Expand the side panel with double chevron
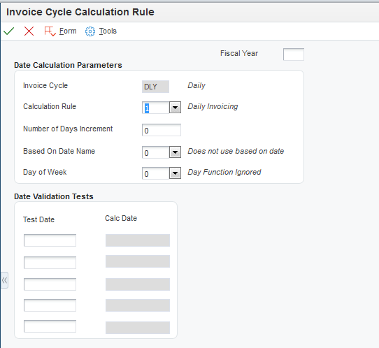 (4, 280)
